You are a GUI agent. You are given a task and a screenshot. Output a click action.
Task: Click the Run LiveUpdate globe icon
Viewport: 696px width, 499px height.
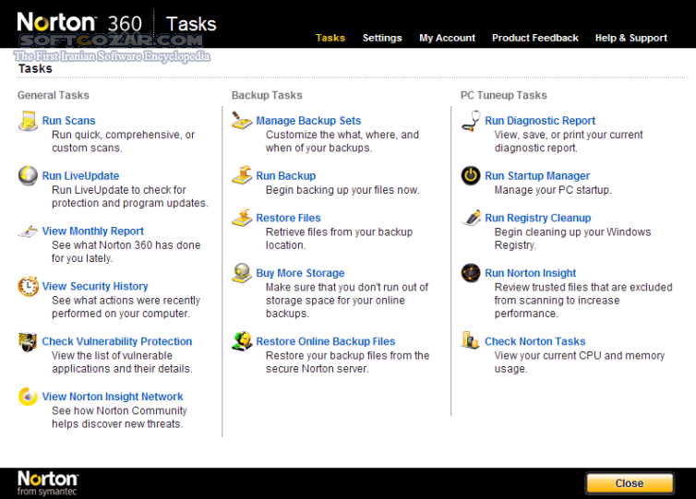(x=28, y=175)
